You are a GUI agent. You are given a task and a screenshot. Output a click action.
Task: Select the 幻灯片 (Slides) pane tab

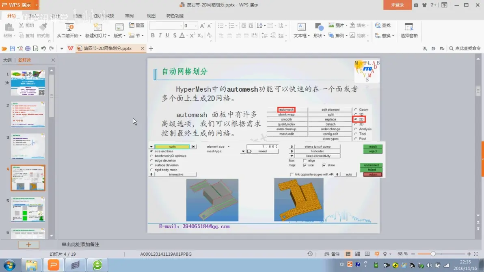click(24, 60)
